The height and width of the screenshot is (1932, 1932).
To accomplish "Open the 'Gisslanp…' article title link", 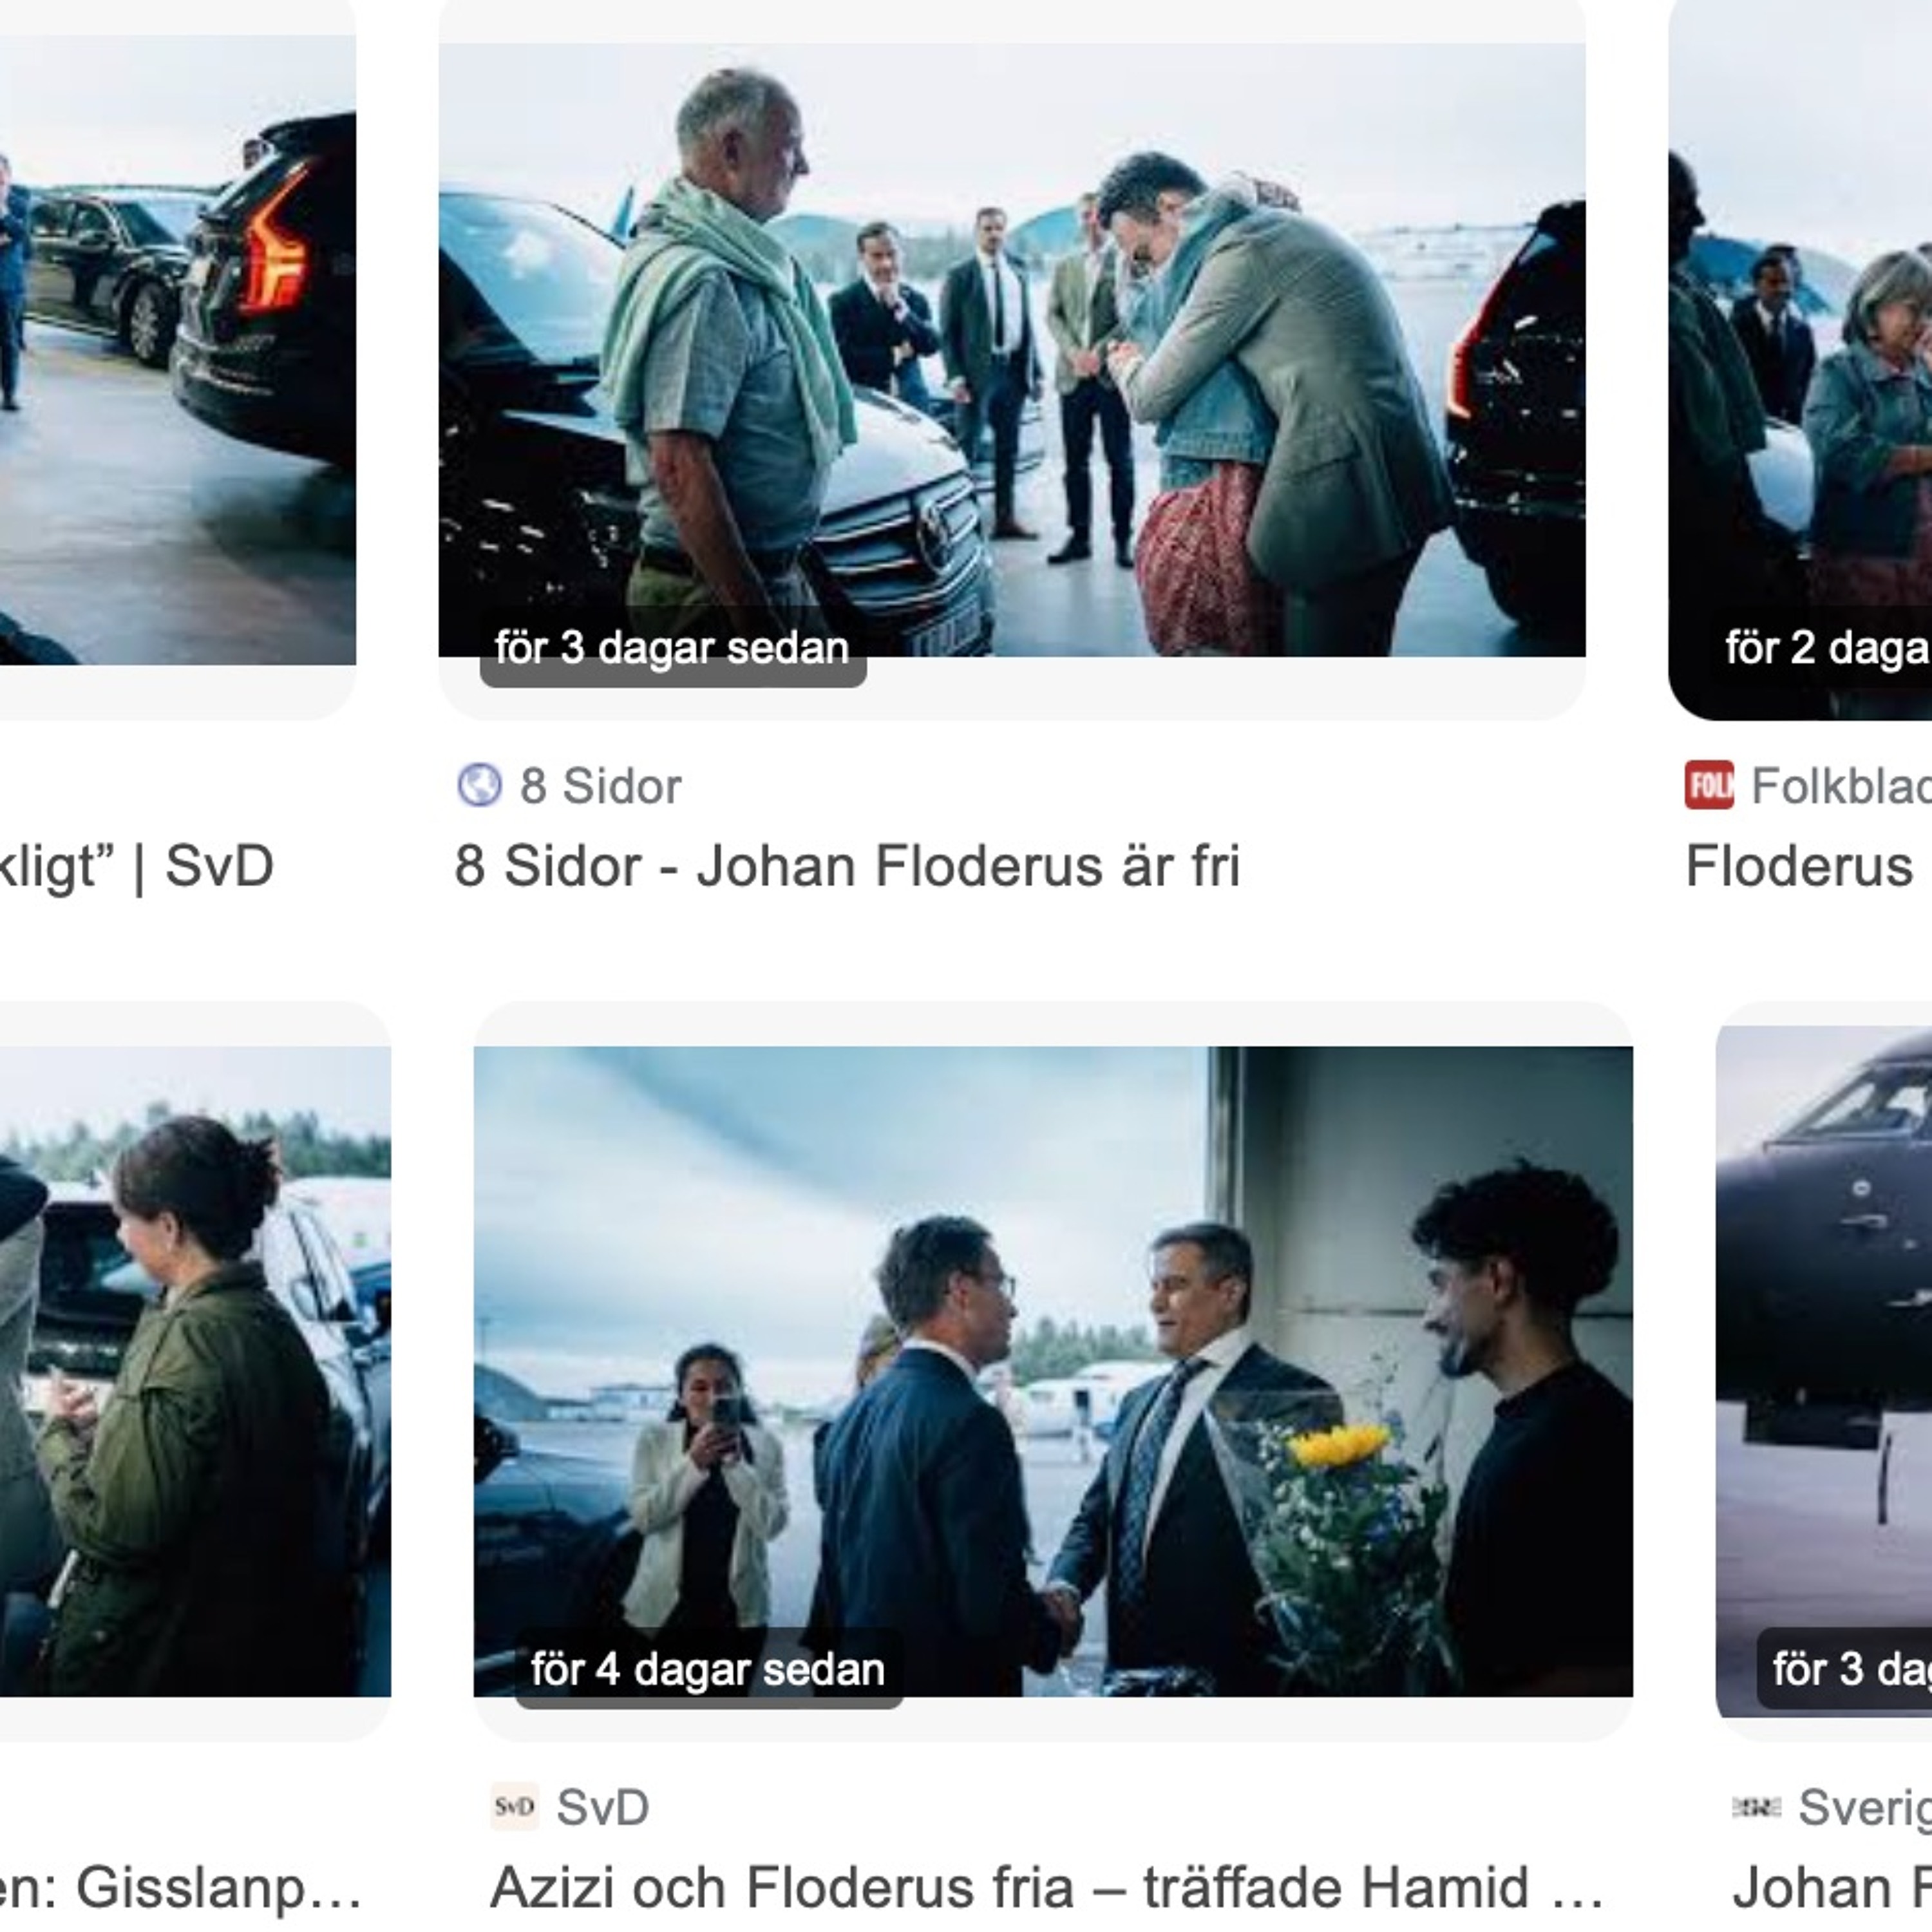I will 181,1888.
